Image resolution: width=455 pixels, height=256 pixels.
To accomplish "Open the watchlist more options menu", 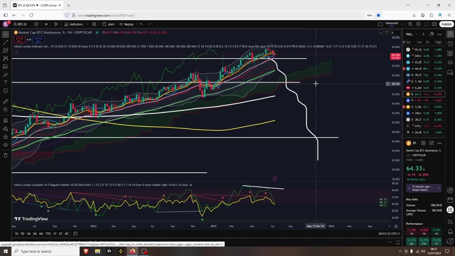I will 440,34.
